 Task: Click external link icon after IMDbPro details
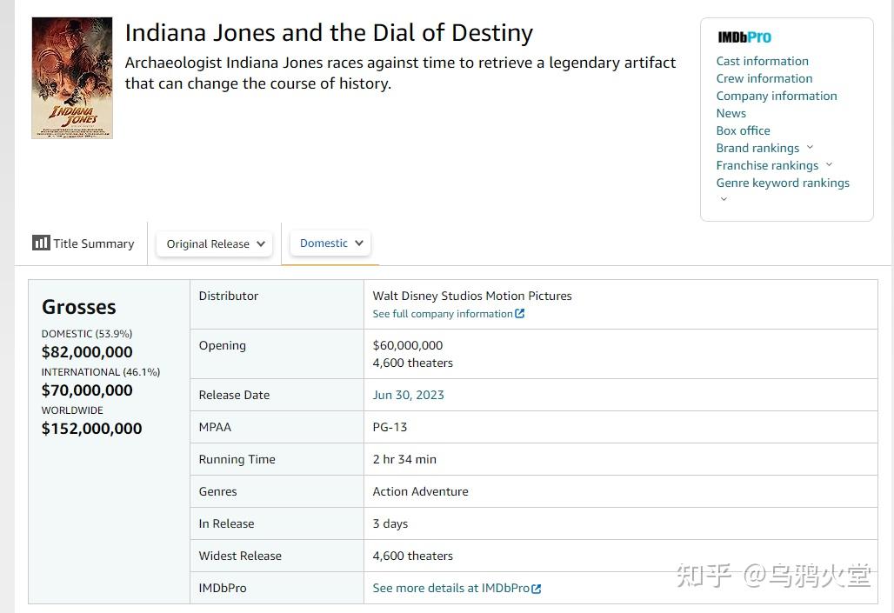tap(536, 589)
